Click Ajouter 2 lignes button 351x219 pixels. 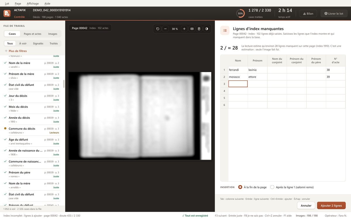pos(331,206)
